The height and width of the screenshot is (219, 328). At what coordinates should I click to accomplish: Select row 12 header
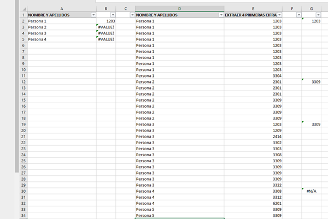point(23,82)
